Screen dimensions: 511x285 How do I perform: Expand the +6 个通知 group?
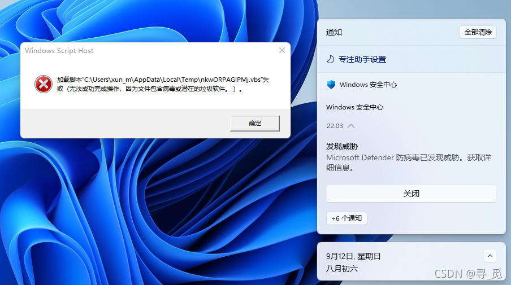(347, 218)
